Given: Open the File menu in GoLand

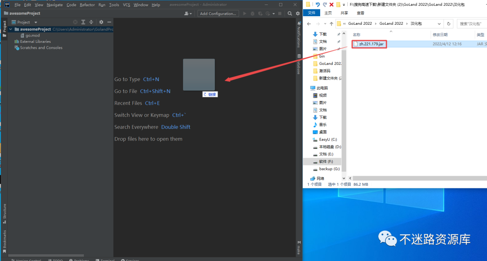Looking at the screenshot, I should pyautogui.click(x=18, y=5).
